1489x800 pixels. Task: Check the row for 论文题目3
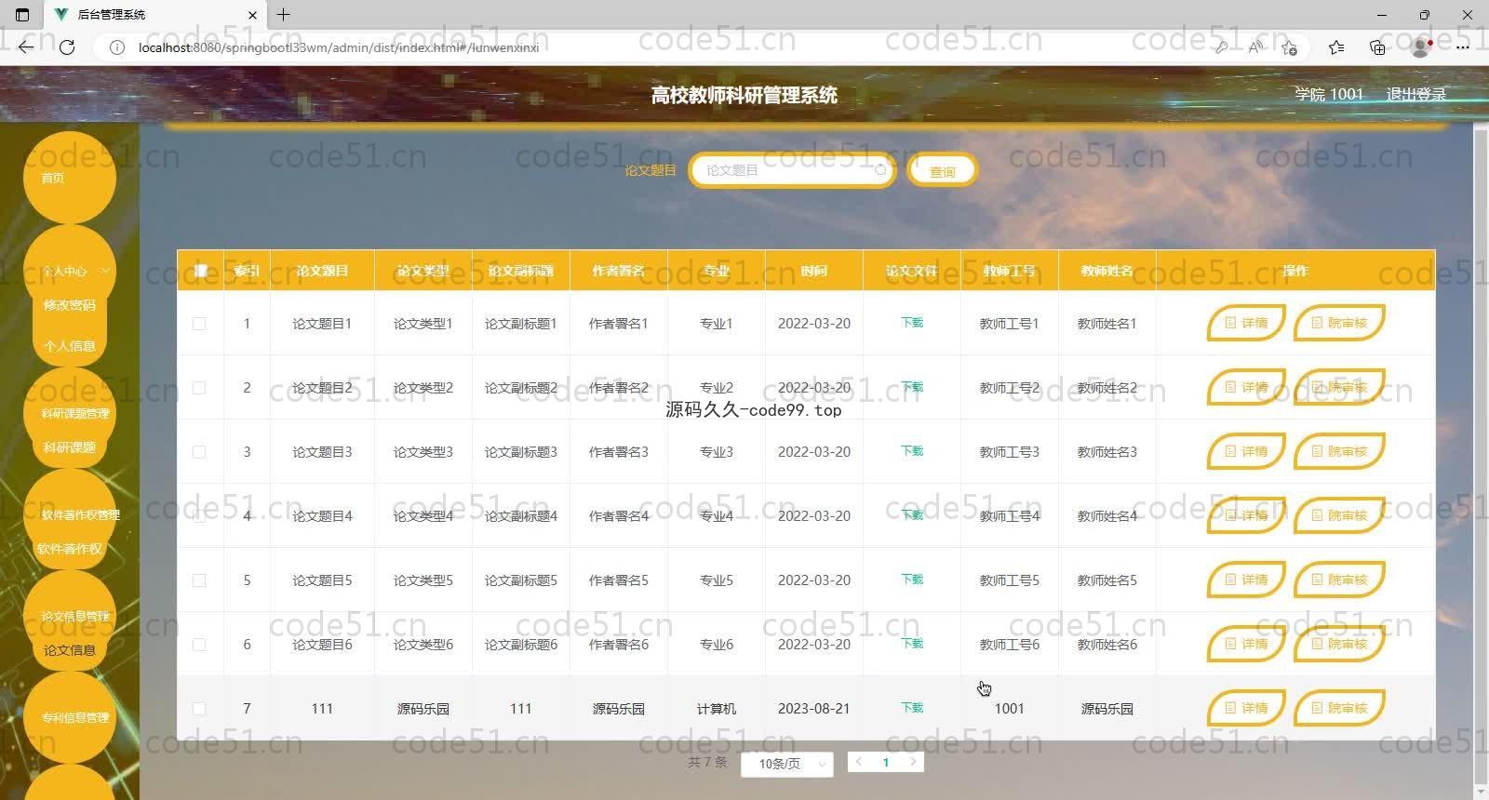pyautogui.click(x=199, y=452)
